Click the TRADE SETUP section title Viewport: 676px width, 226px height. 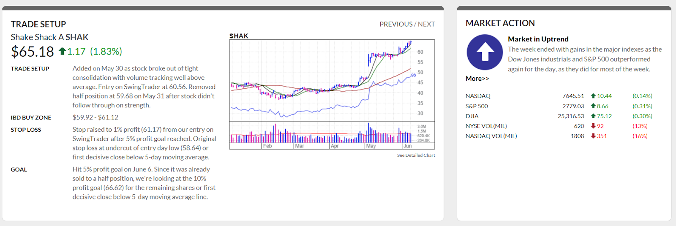tap(38, 24)
